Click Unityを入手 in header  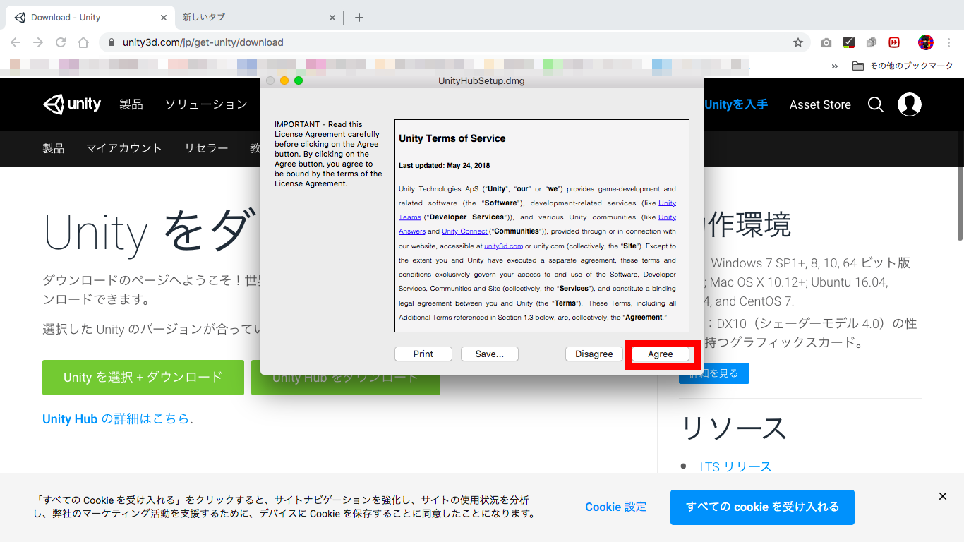[x=736, y=104]
